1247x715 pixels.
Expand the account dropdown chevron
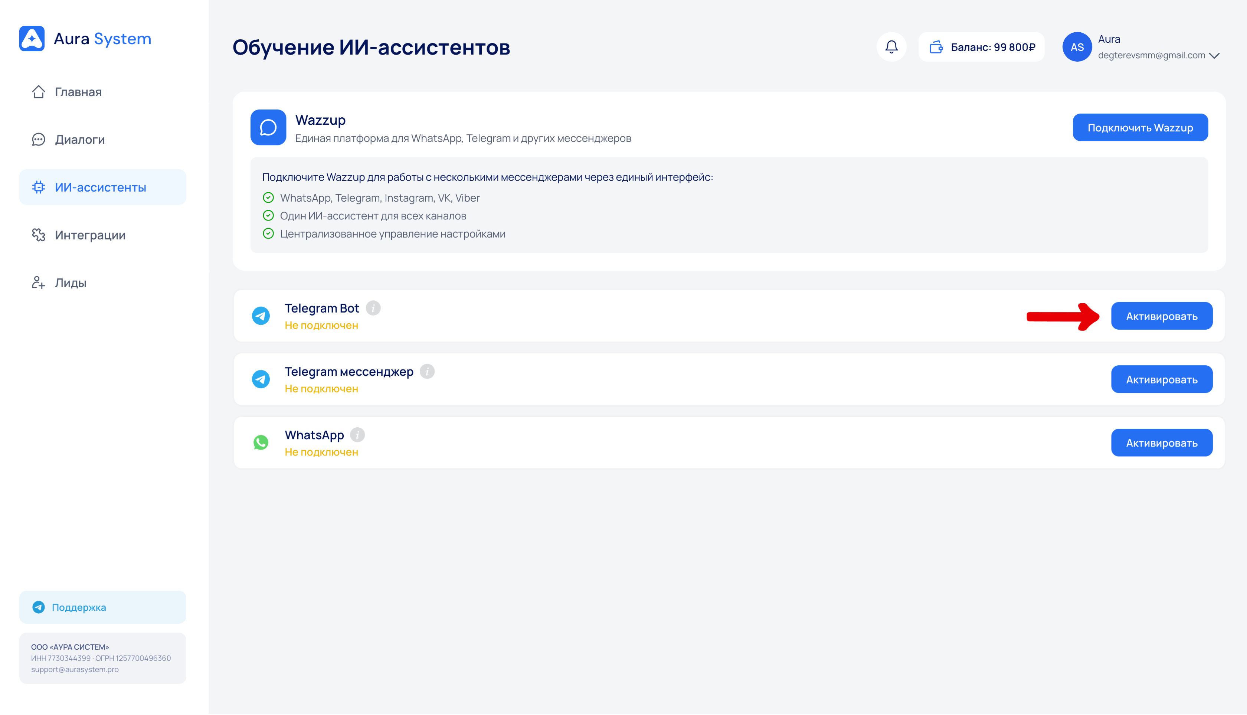pyautogui.click(x=1214, y=55)
